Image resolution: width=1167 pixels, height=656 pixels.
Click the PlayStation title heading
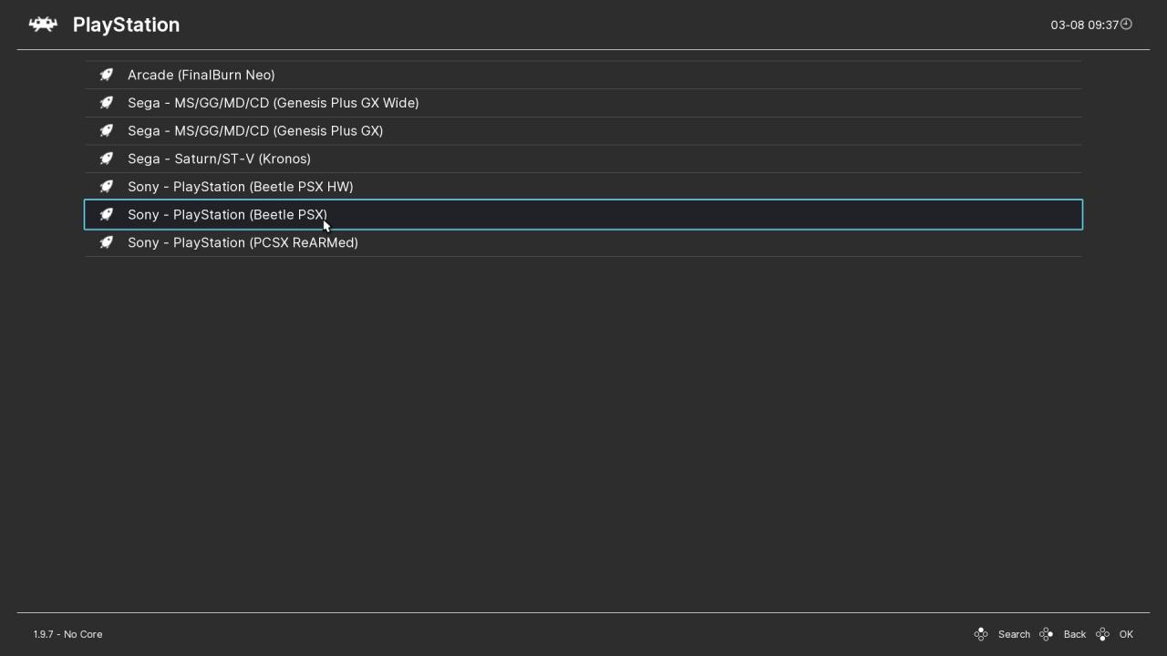click(126, 25)
